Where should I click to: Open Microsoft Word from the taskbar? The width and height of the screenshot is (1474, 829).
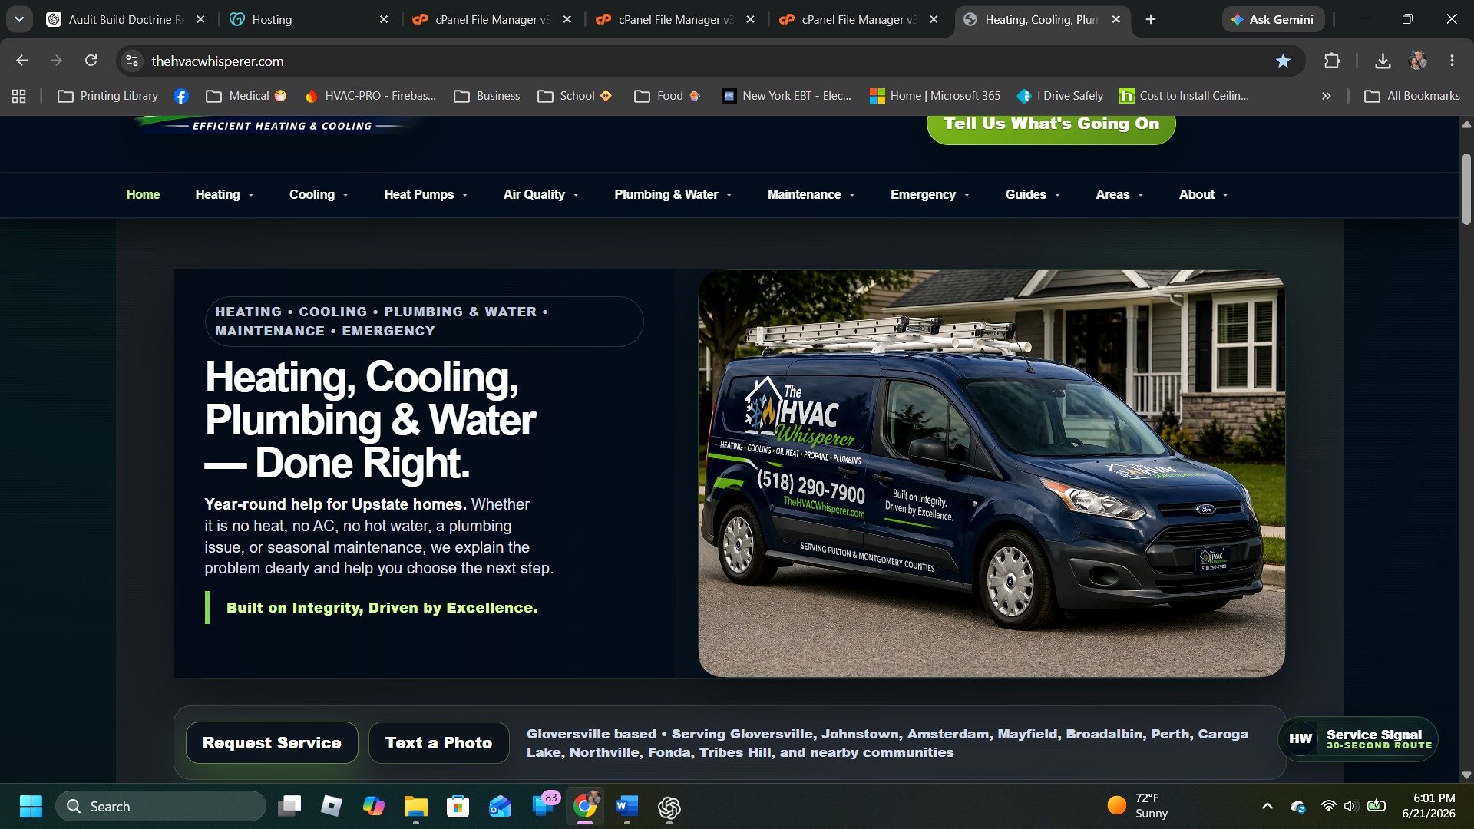click(x=626, y=806)
